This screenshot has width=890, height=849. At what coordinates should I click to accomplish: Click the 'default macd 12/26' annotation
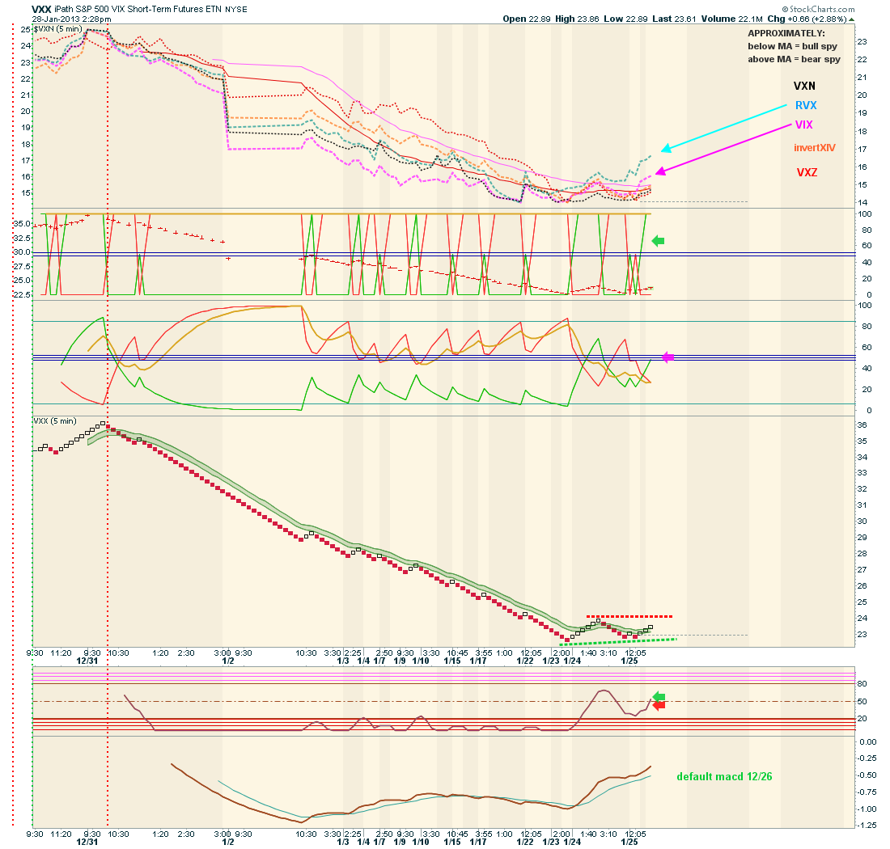pos(724,776)
